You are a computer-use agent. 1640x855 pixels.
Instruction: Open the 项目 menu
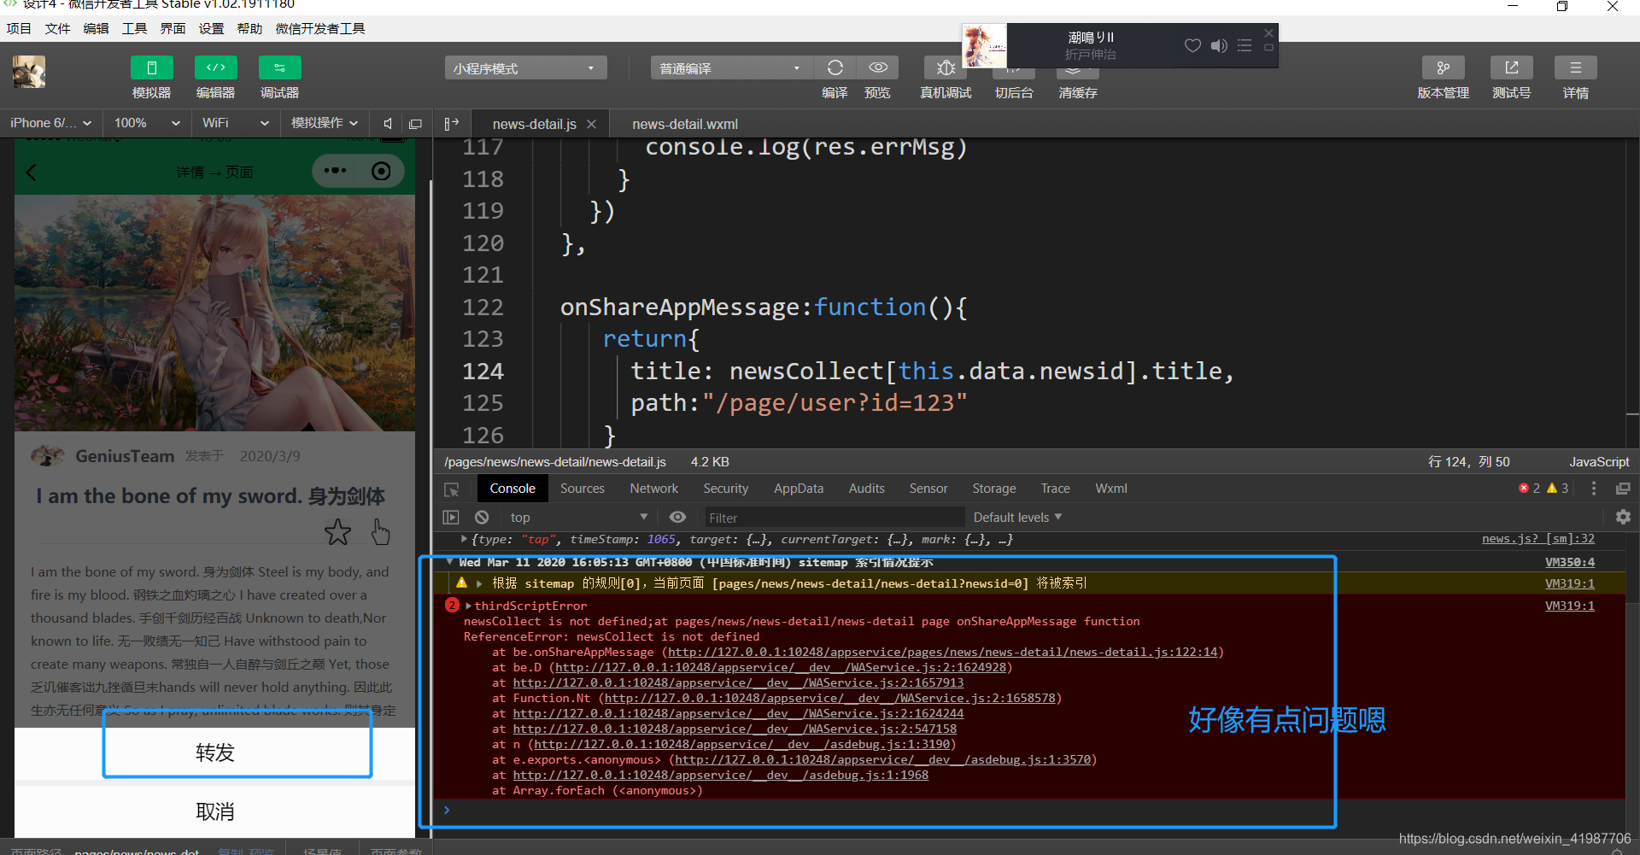pyautogui.click(x=19, y=28)
